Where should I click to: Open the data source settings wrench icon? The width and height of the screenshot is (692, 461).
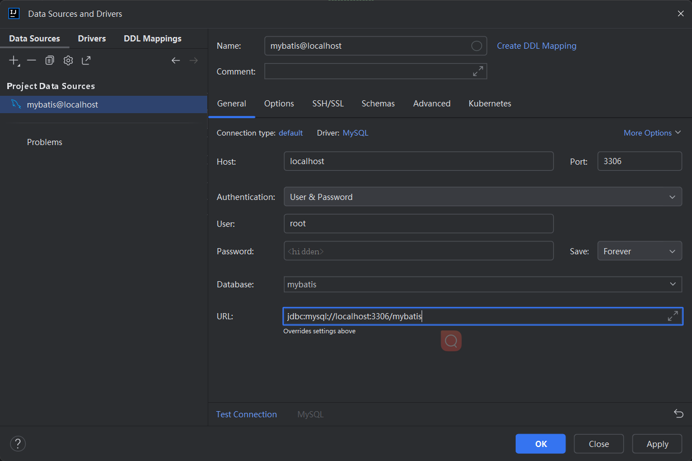68,60
